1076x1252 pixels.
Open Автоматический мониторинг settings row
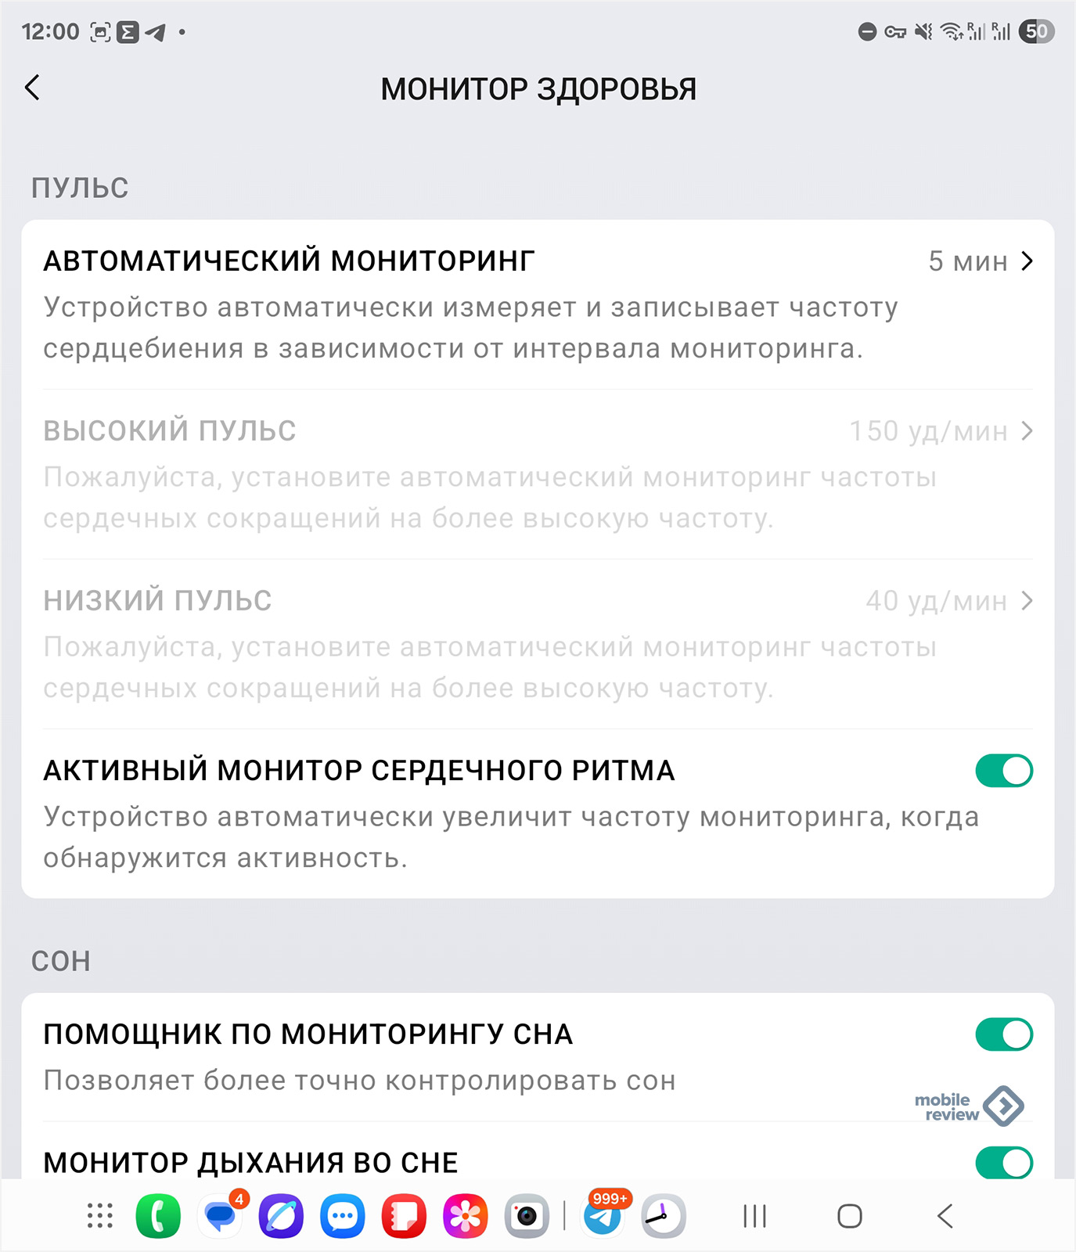538,304
